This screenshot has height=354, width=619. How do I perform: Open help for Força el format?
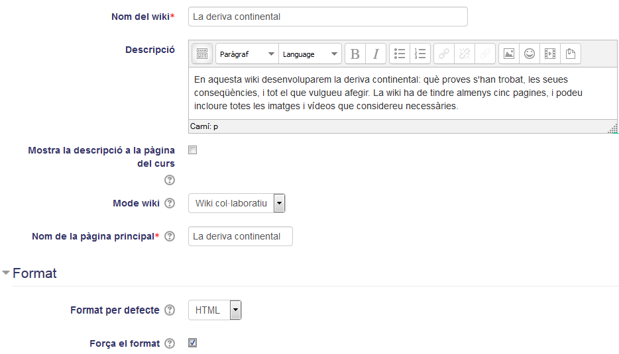[x=170, y=343]
